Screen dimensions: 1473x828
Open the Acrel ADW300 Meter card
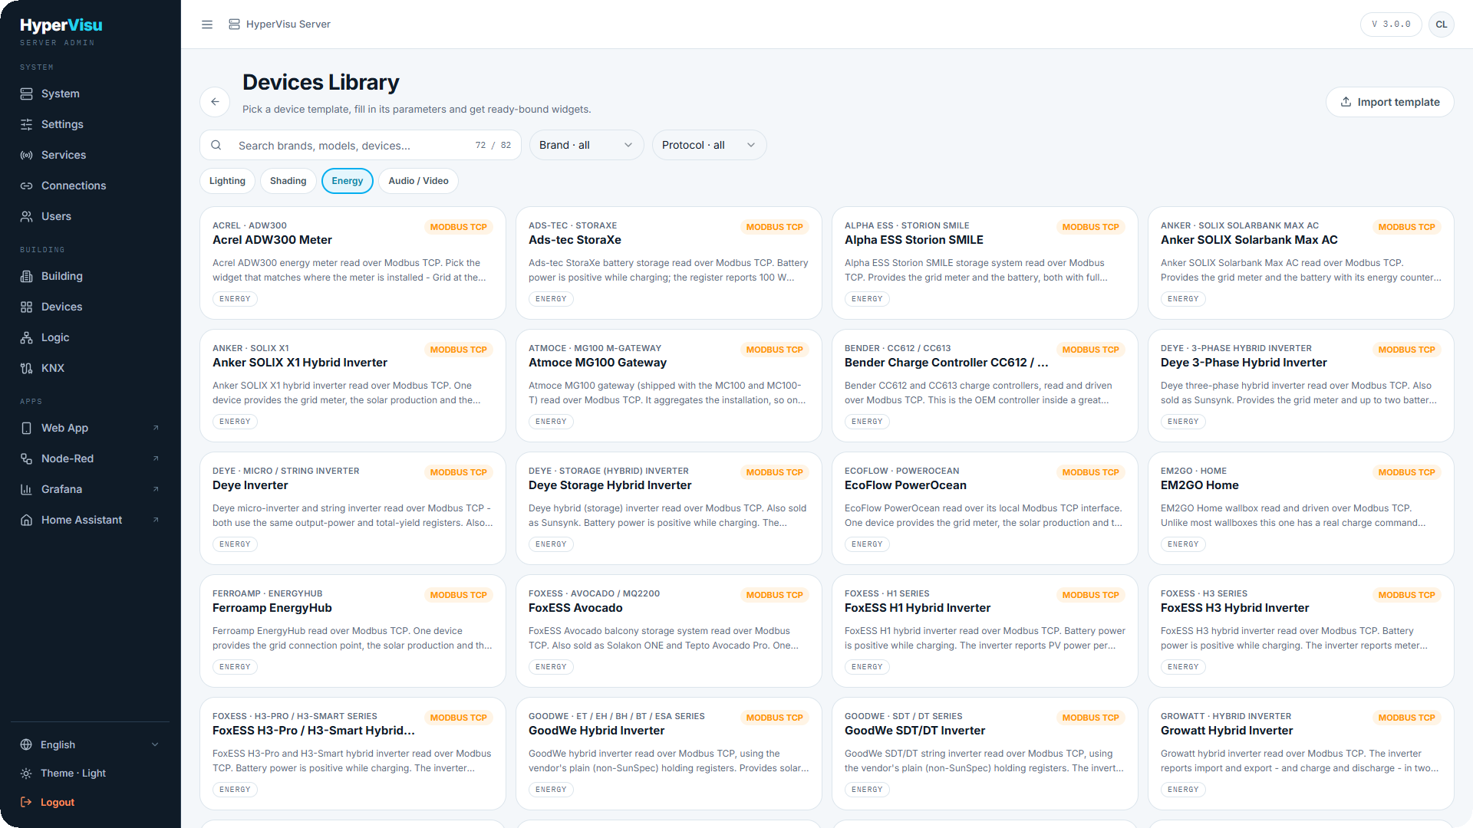click(353, 263)
